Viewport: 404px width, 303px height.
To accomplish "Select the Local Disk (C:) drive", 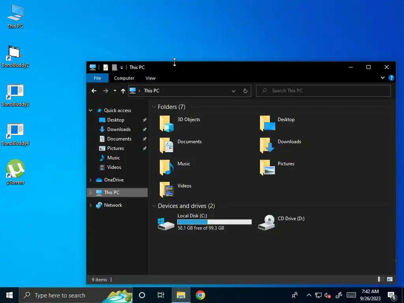I will pos(204,222).
